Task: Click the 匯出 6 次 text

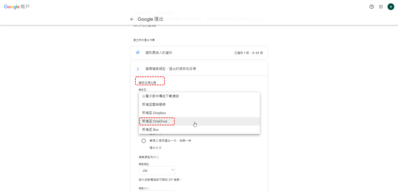Action: 155,148
